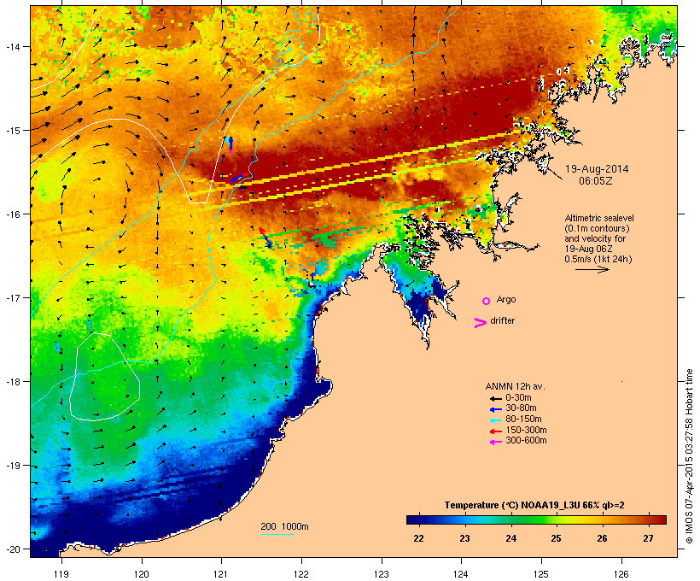Click the longitude axis label 120
700x581 pixels.
pos(142,574)
